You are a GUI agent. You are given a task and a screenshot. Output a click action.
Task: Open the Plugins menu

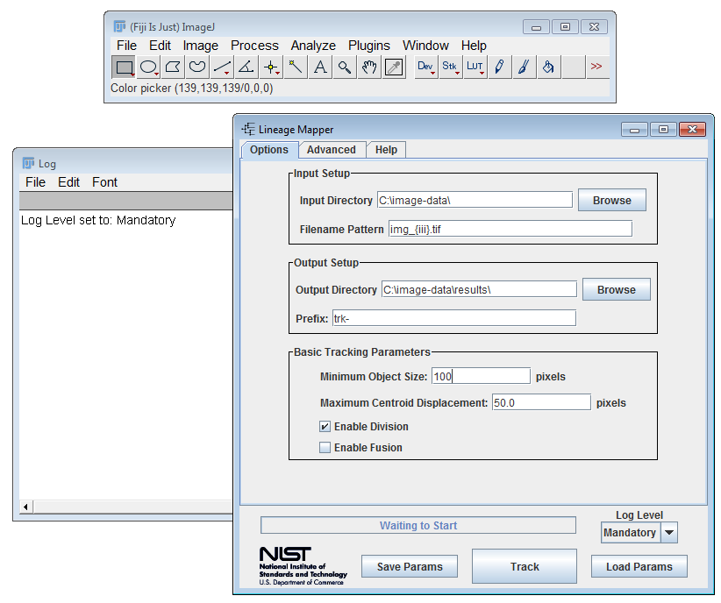coord(368,45)
